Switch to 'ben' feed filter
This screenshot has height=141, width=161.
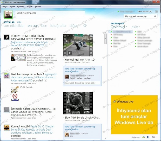point(44,25)
